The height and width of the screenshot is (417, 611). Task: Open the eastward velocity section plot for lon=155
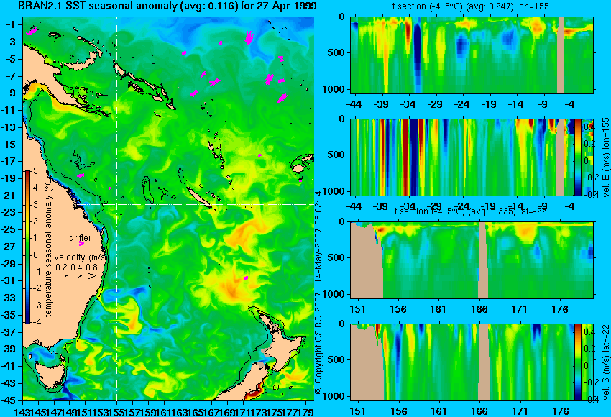click(x=462, y=157)
